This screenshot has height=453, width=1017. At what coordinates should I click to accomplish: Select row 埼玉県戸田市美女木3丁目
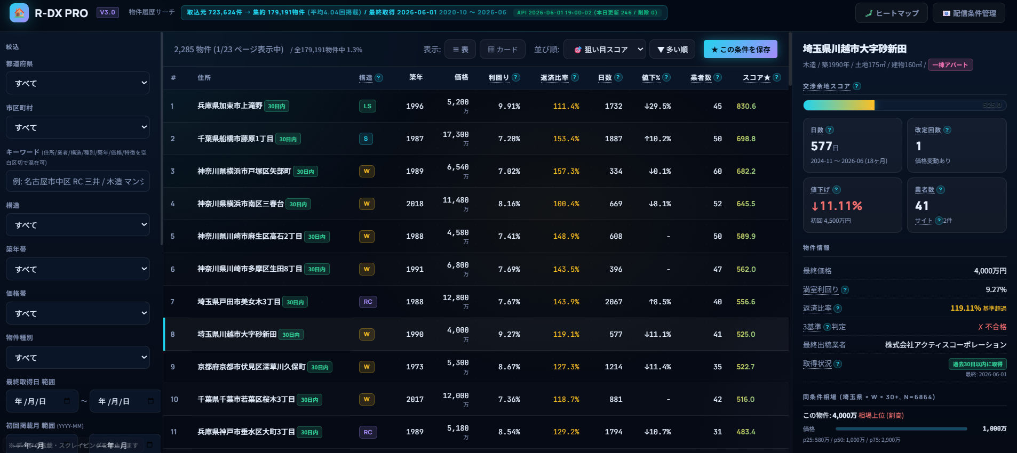(476, 302)
